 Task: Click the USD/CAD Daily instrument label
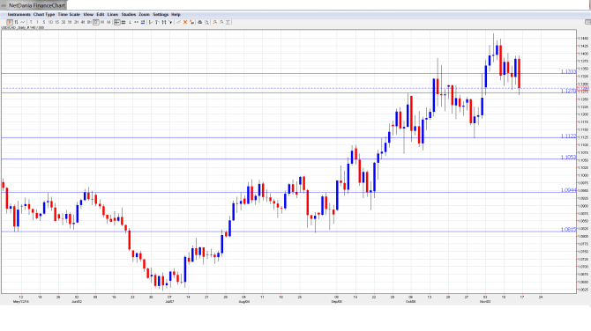click(23, 28)
